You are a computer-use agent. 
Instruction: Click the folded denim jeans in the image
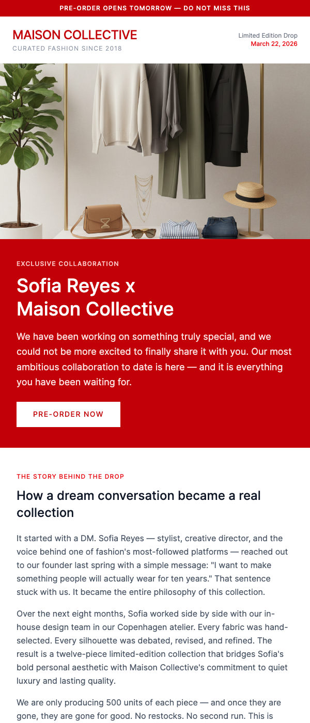220,225
